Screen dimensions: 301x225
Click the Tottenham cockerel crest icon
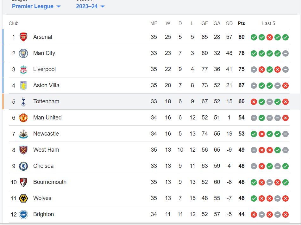point(23,101)
